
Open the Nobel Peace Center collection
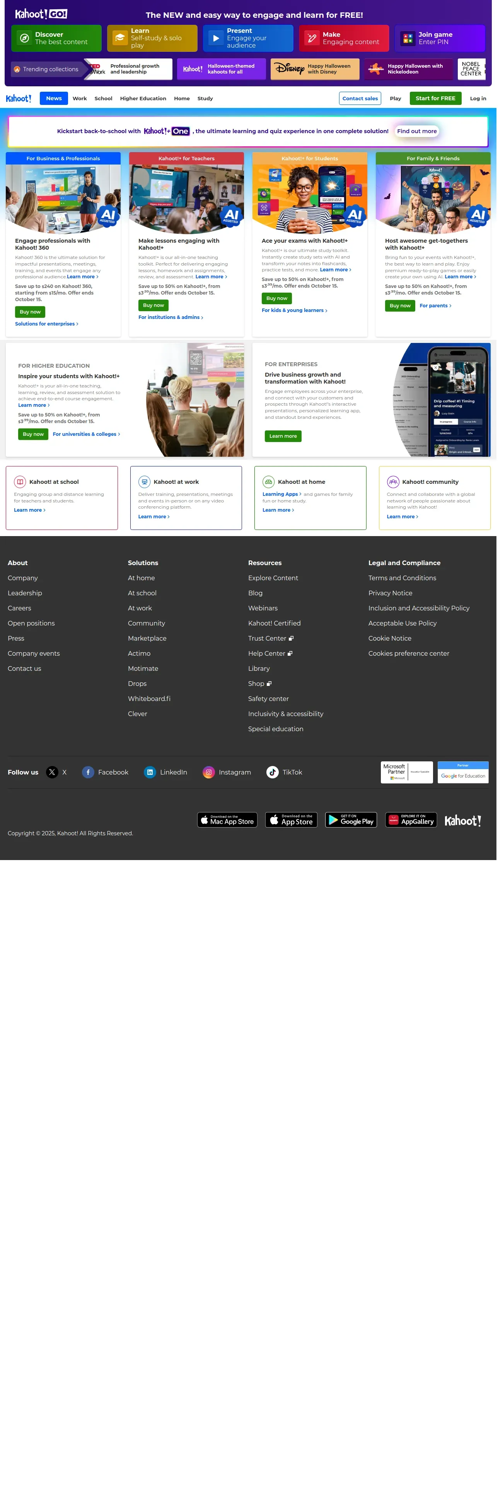471,69
